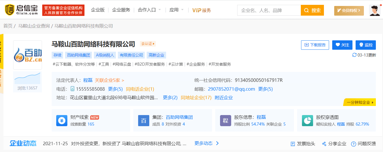Open 同地址企业(17) link

tap(196, 97)
